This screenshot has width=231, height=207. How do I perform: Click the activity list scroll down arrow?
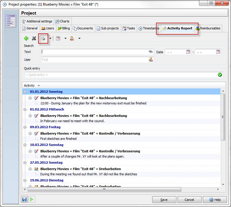[223, 184]
